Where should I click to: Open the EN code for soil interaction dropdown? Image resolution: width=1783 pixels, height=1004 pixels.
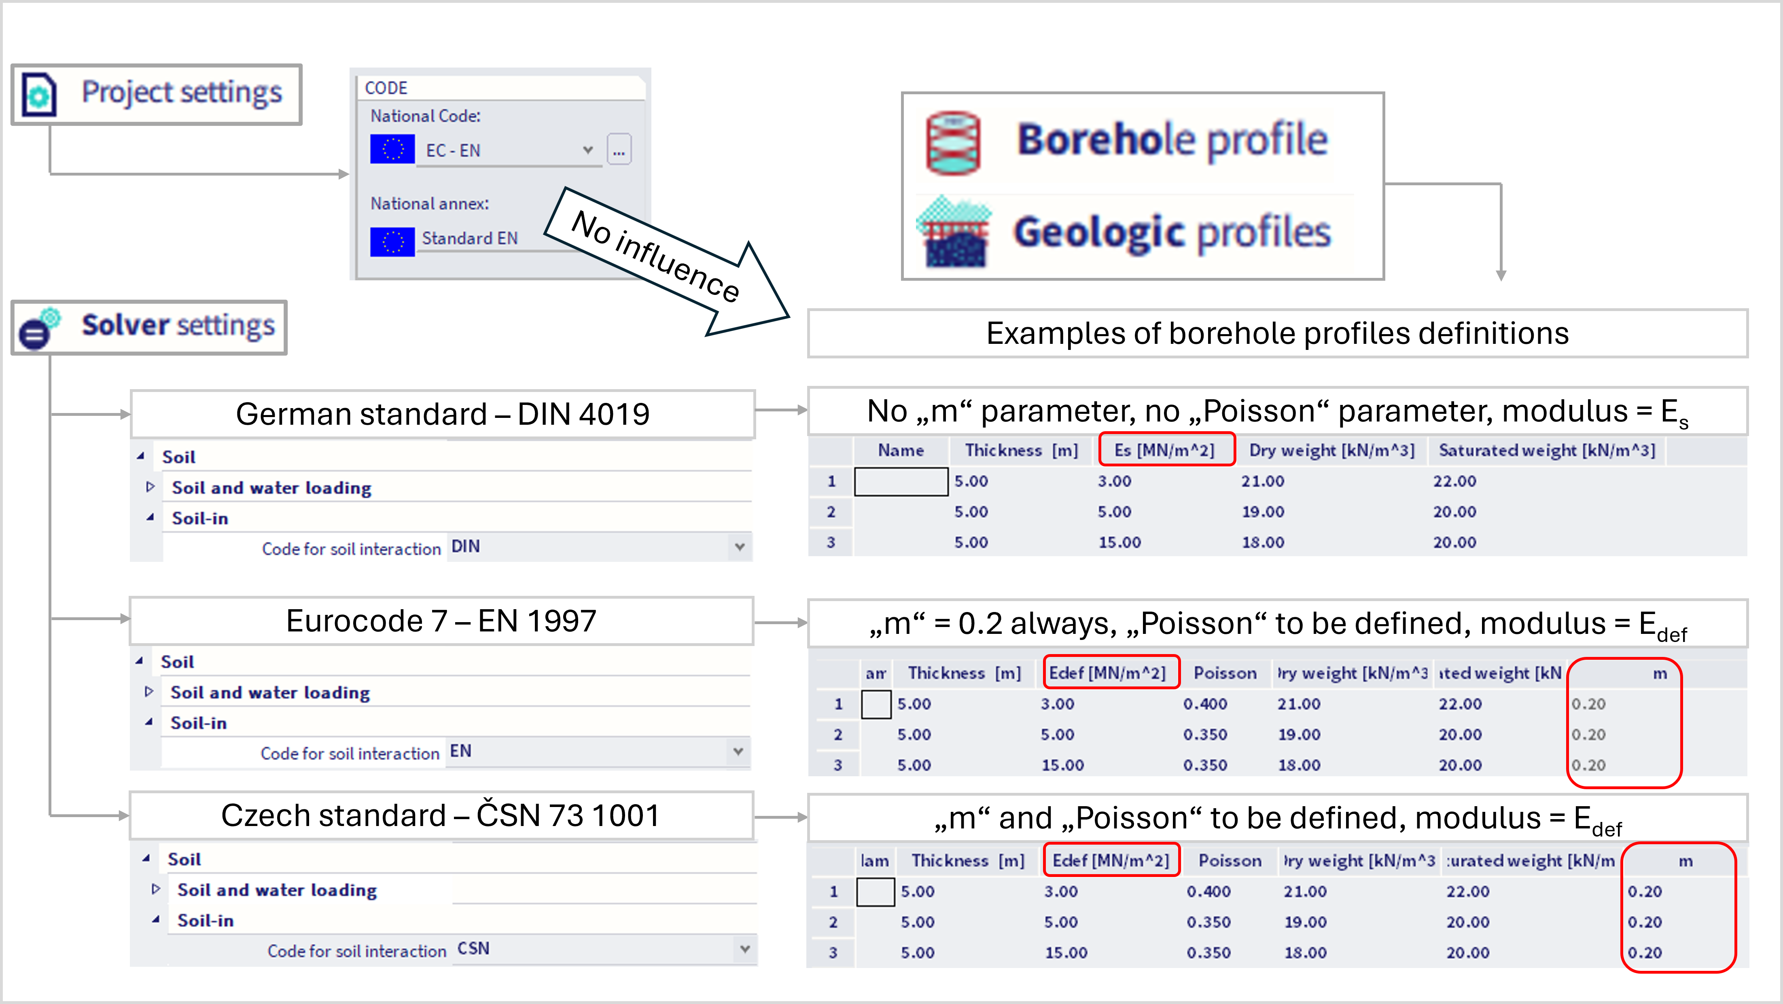[x=738, y=752]
